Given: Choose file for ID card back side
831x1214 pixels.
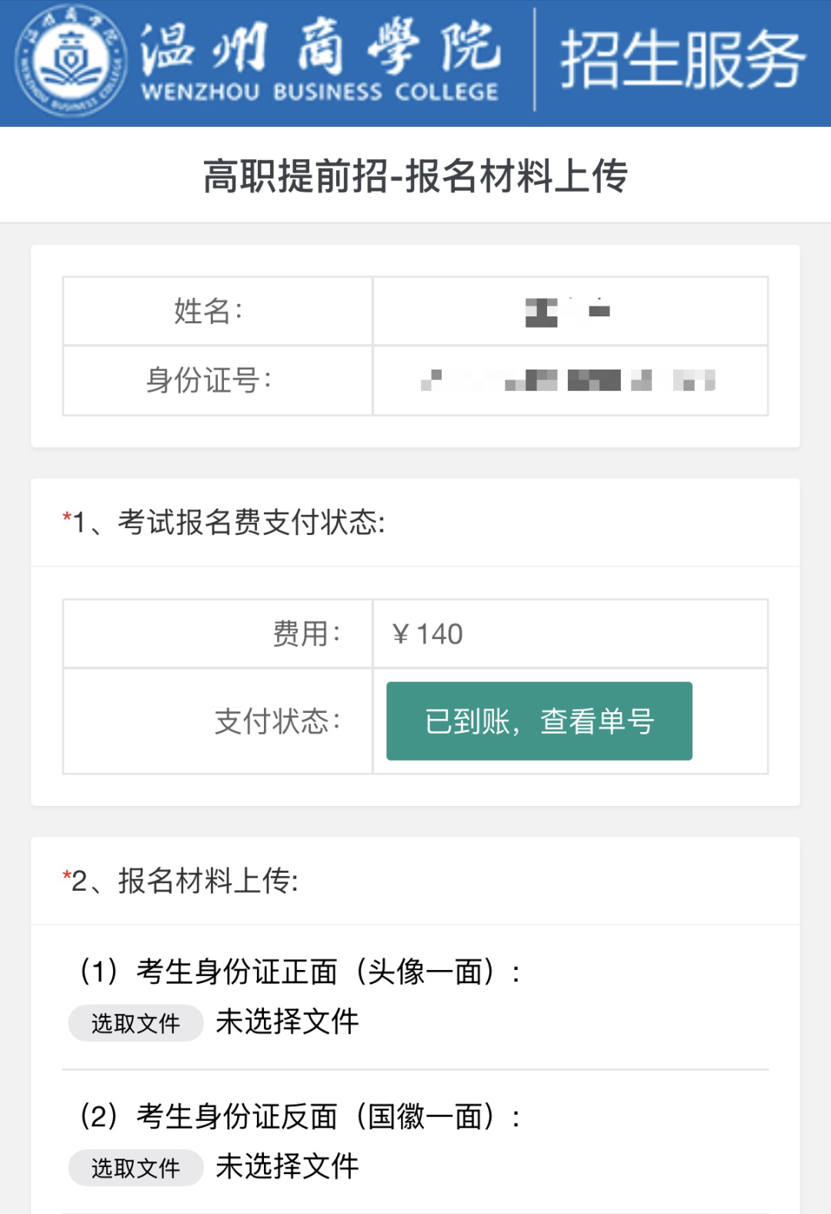Looking at the screenshot, I should 135,1168.
